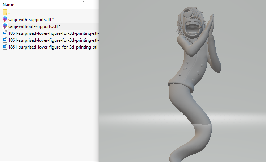
Task: Click the 3D icon of sanji-with-supports.stl
Action: point(5,19)
